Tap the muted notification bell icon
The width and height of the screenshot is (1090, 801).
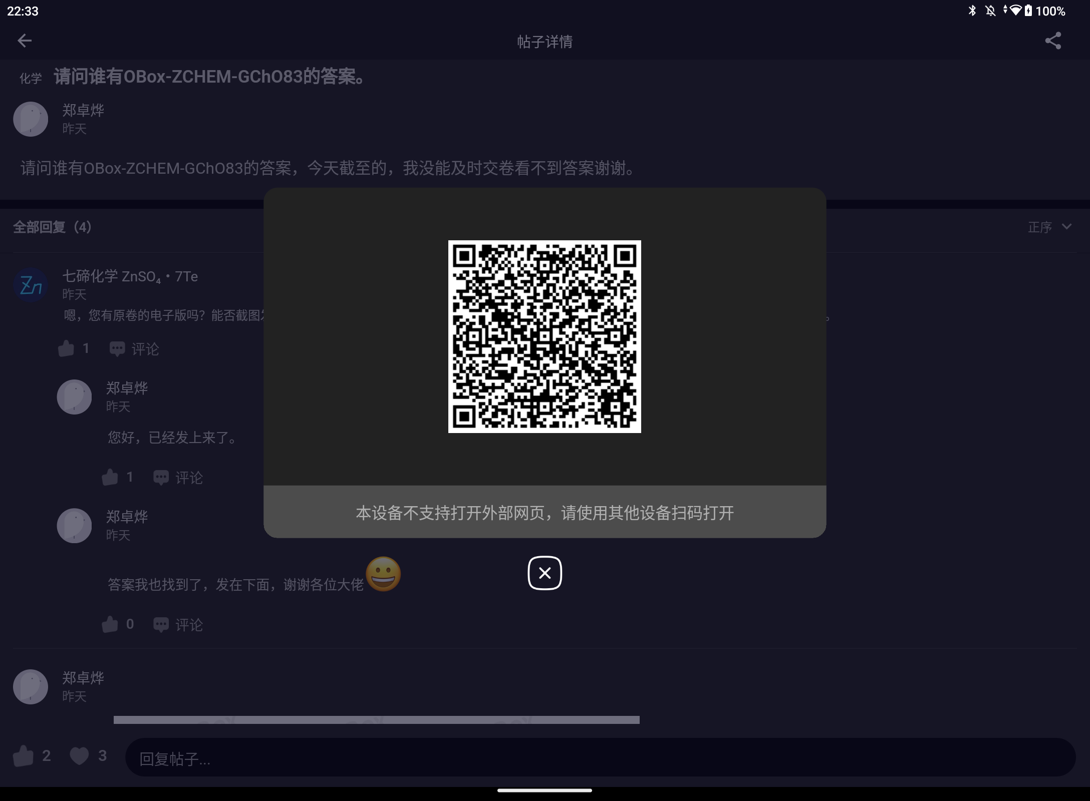(x=990, y=11)
